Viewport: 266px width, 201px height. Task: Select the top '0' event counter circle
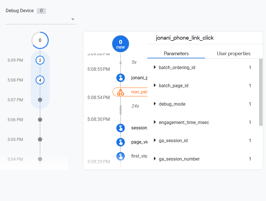pyautogui.click(x=40, y=40)
